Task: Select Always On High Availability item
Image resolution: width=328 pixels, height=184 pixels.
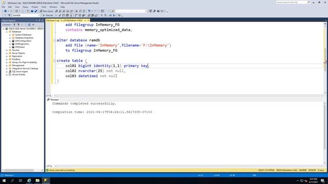Action: click(x=24, y=62)
